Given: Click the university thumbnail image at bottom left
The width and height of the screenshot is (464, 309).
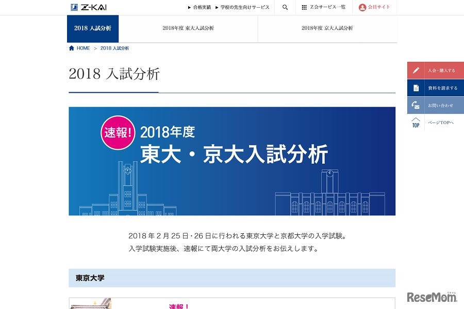Looking at the screenshot, I should click(x=90, y=305).
